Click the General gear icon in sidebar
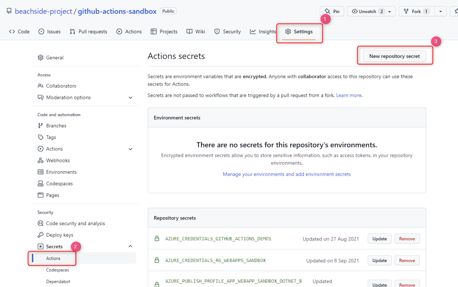Viewport: 458px width, 287px height. click(x=40, y=58)
